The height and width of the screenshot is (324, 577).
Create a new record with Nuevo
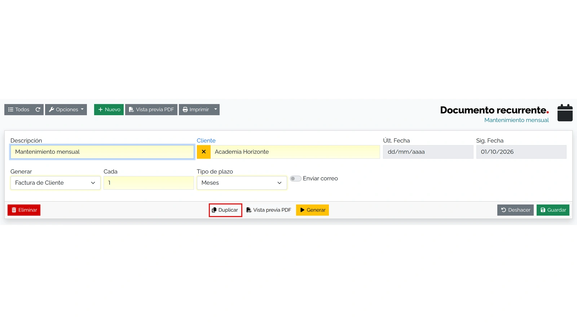[109, 109]
